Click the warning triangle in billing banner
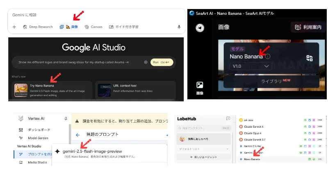328x179 pixels. [x=77, y=121]
